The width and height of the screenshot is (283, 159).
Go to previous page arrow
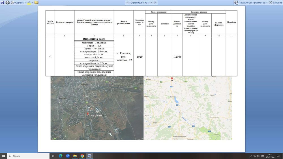tap(127, 3)
